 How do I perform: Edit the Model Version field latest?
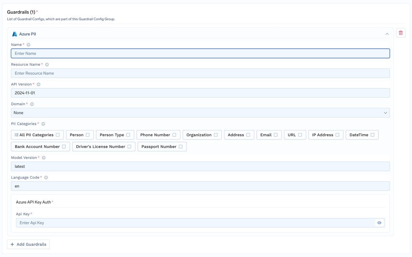coord(200,167)
